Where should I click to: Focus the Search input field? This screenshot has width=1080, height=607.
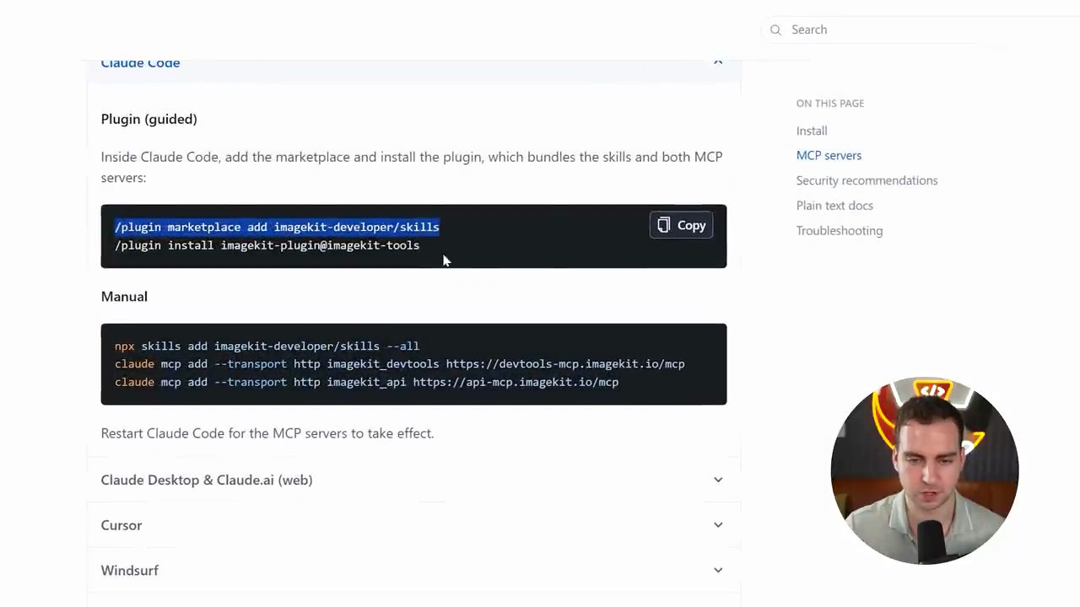pos(877,30)
